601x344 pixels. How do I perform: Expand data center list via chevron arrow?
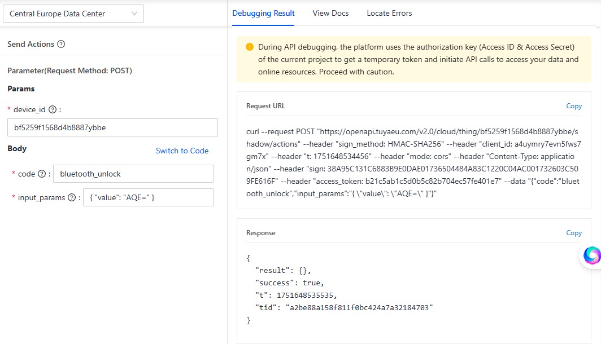[134, 14]
